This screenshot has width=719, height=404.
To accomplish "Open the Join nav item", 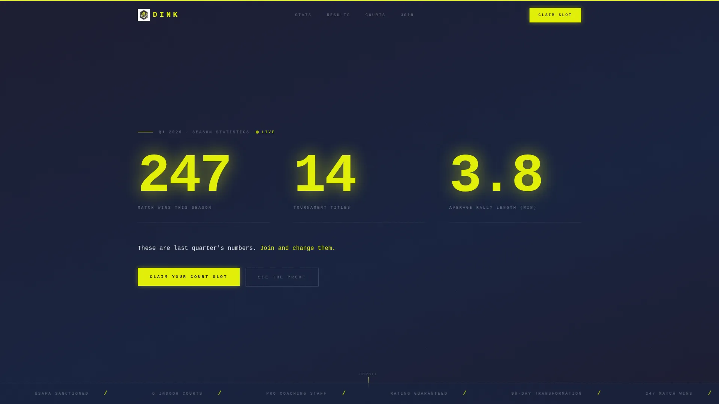I will [407, 15].
